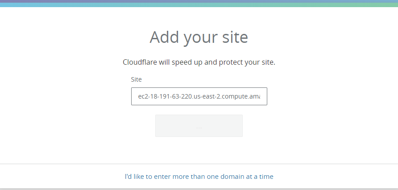Click the truncated right end of the Site field text

[255, 96]
